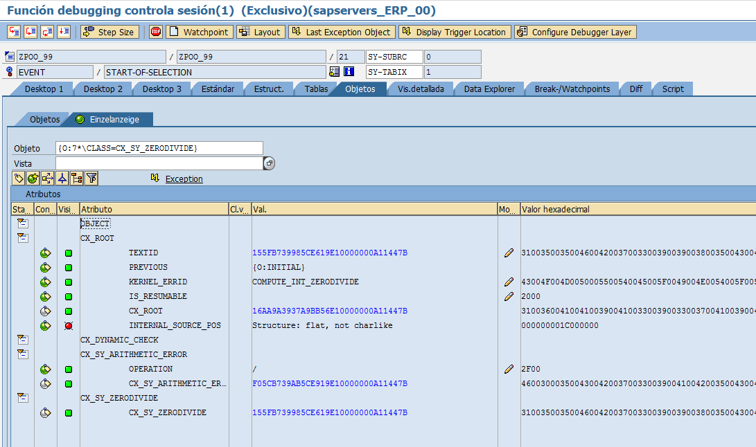
Task: Create a Watchpoint
Action: pos(200,32)
